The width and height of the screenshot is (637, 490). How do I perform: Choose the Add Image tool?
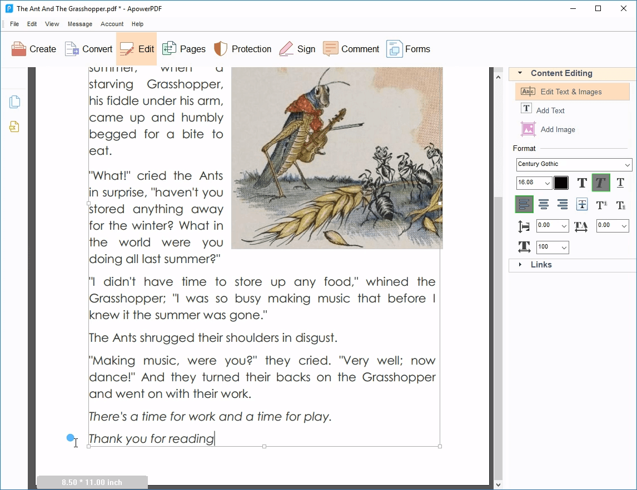coord(553,129)
